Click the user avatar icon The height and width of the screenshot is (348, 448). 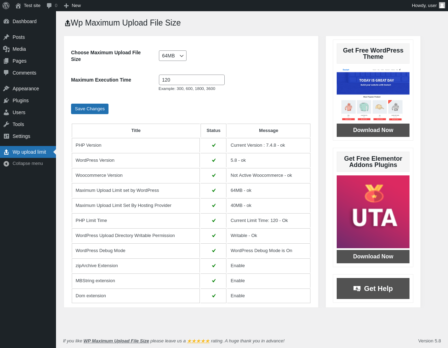442,5
